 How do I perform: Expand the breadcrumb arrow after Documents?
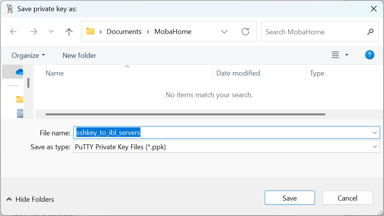coord(148,32)
